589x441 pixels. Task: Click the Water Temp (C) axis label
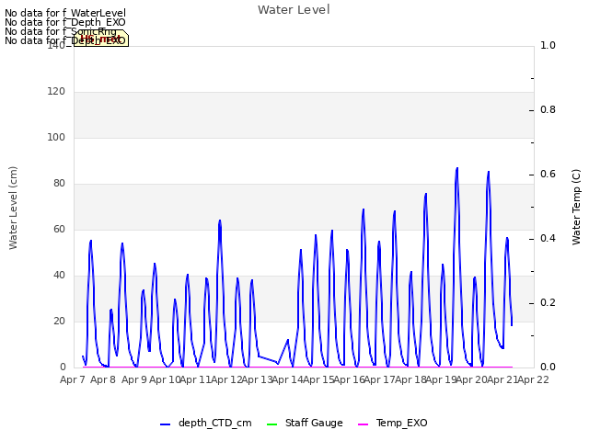tap(576, 207)
